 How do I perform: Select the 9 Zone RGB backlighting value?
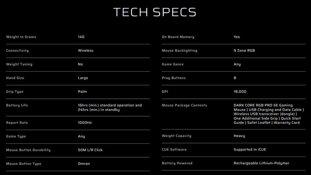click(244, 51)
